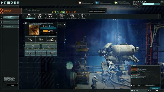Image resolution: width=164 pixels, height=92 pixels.
Task: Minimize the game chat panel
Action: (160, 66)
